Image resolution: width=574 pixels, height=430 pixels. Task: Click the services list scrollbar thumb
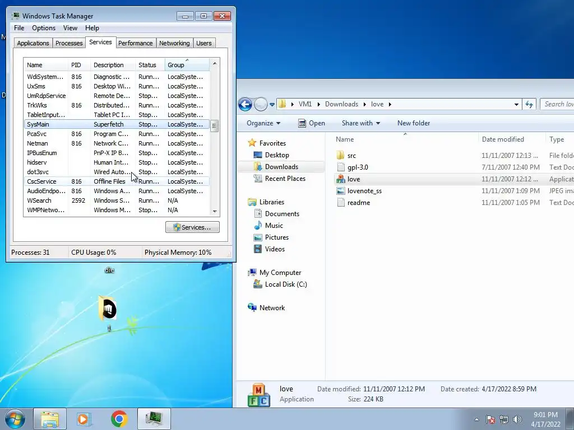point(215,126)
